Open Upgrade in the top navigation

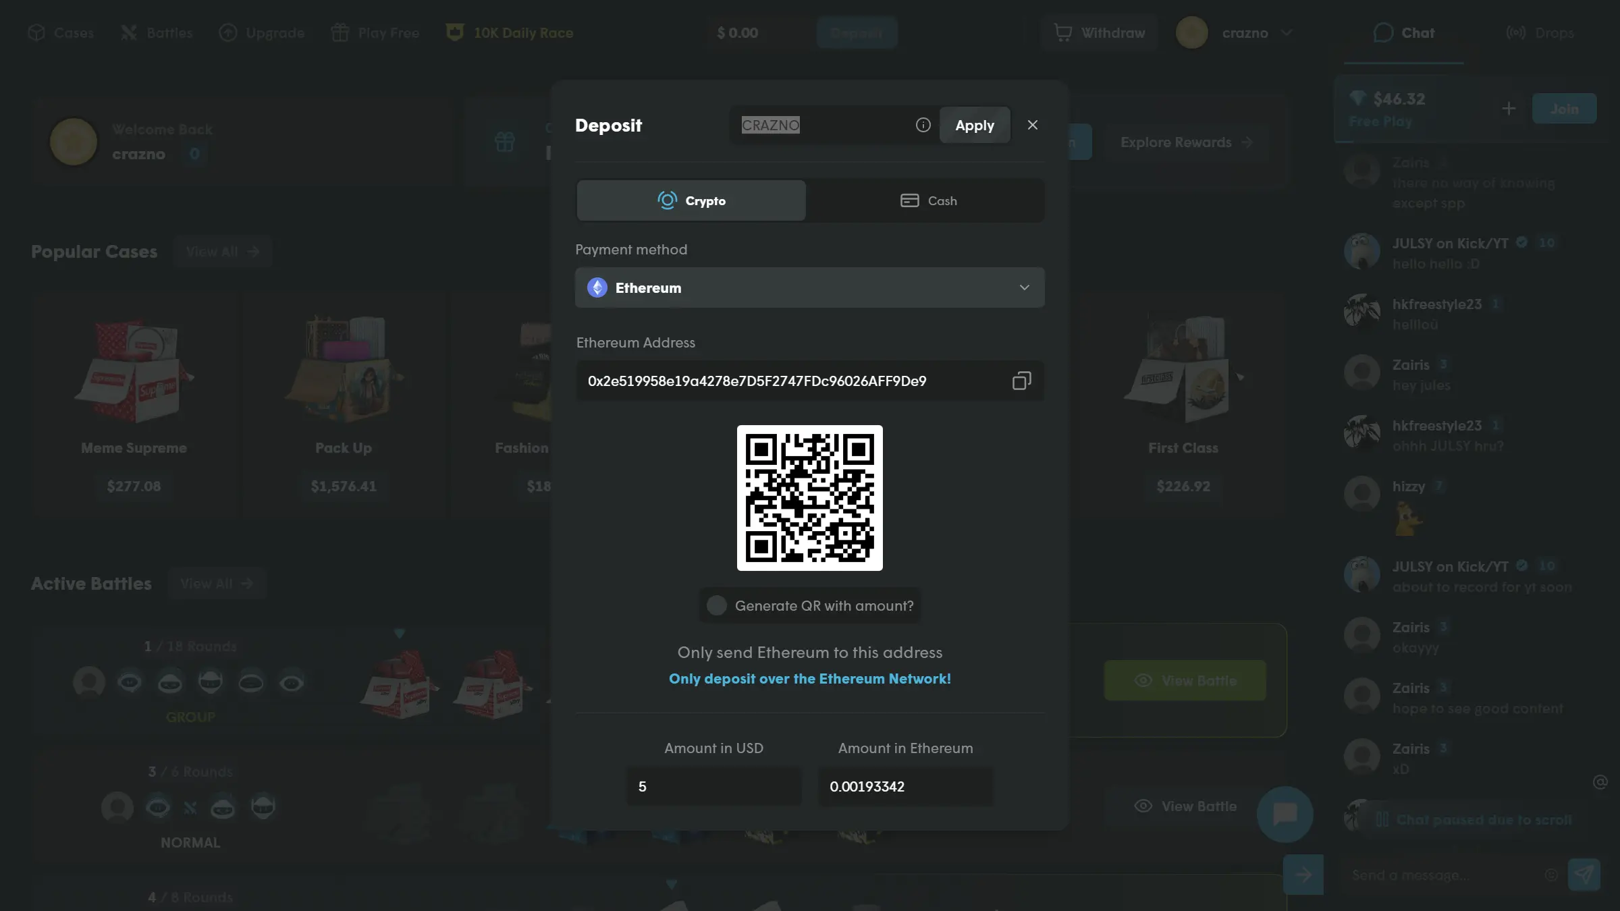click(x=262, y=32)
